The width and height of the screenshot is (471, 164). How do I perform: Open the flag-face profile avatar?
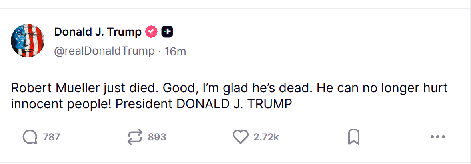(x=27, y=40)
